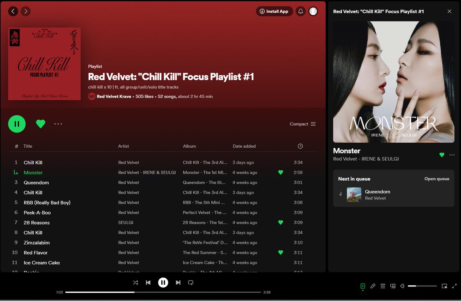Pause playback in the bottom player bar
The image size is (461, 301).
click(163, 283)
